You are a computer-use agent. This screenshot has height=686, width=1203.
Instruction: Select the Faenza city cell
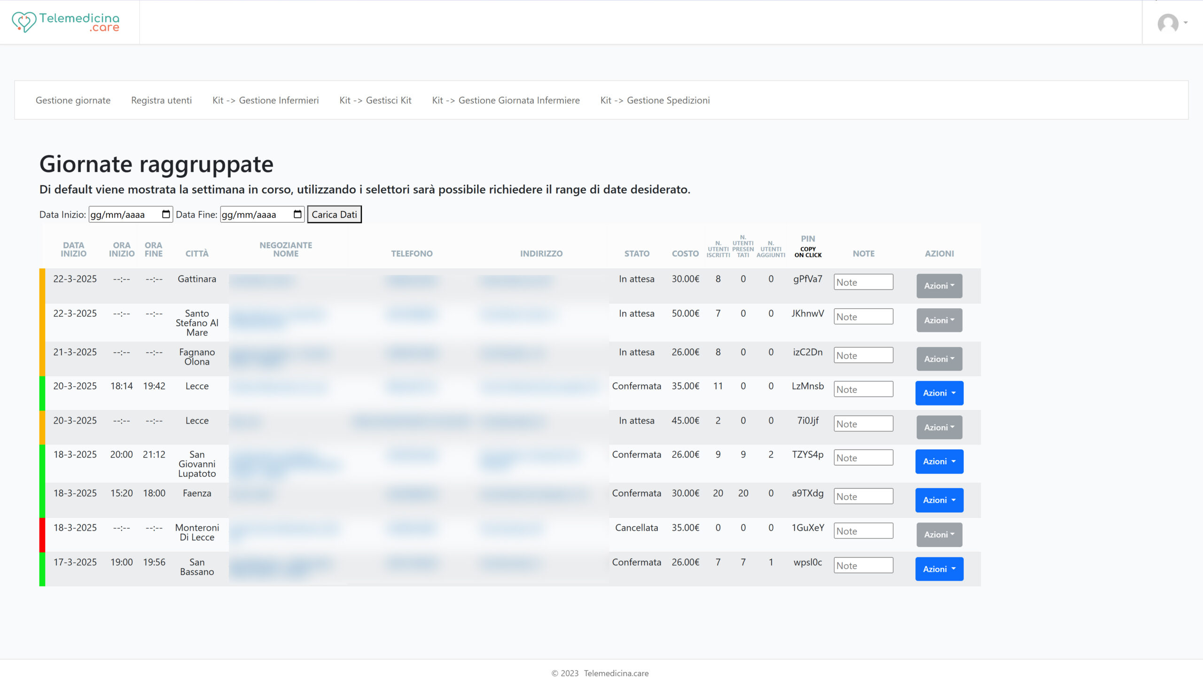[197, 493]
